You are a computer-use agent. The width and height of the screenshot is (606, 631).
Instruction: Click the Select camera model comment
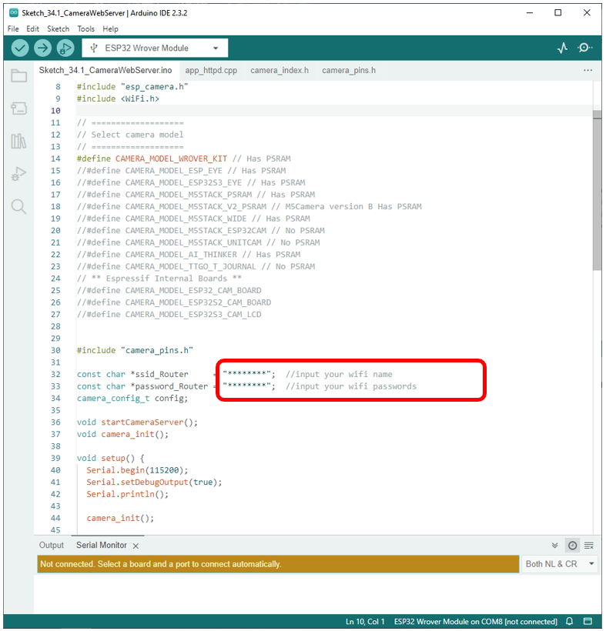point(130,135)
